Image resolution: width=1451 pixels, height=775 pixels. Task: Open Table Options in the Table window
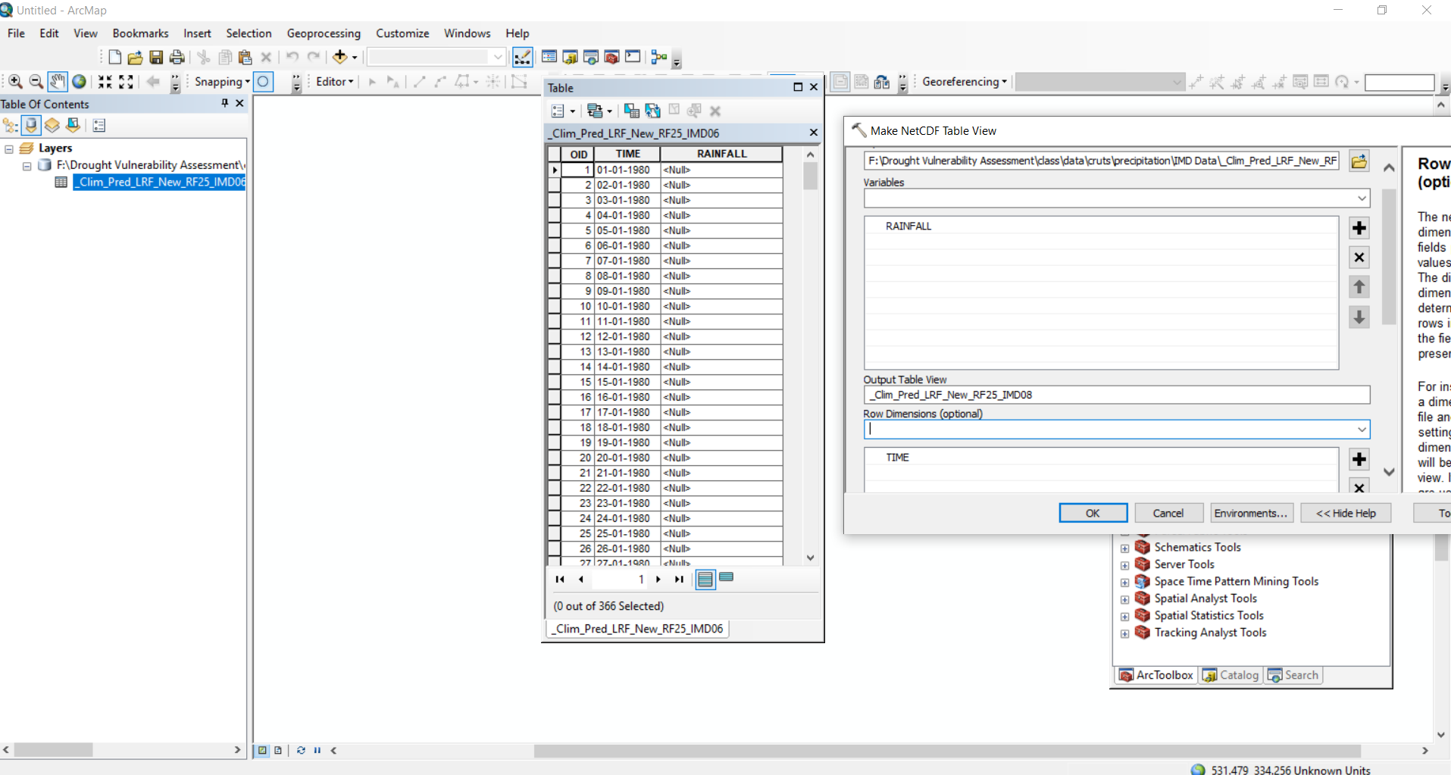pyautogui.click(x=559, y=111)
